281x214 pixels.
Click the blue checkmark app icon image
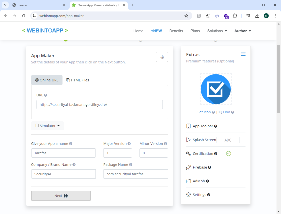tap(215, 89)
